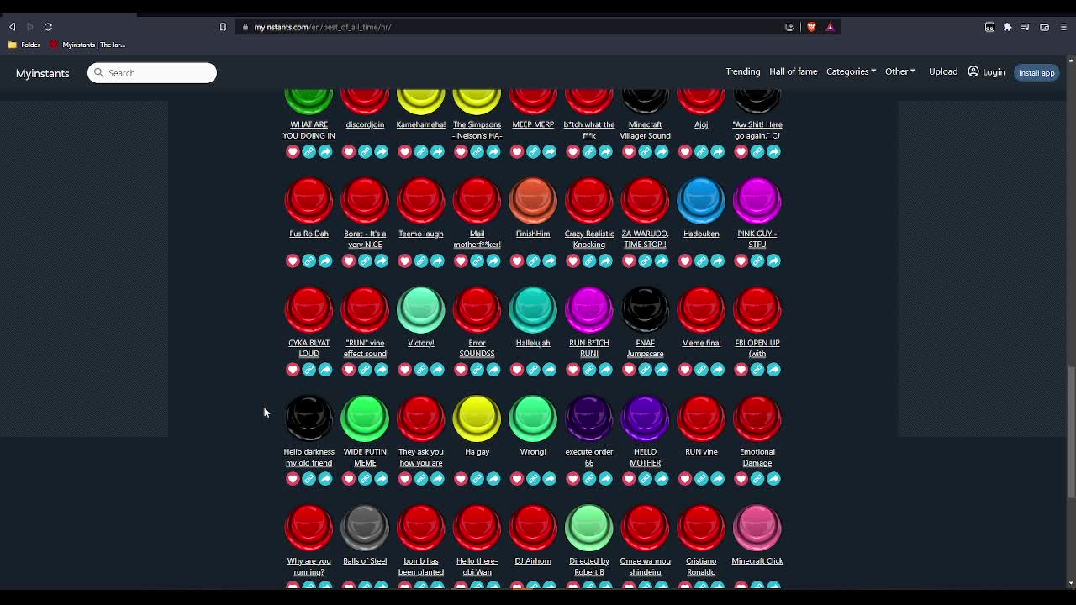The height and width of the screenshot is (605, 1076).
Task: Favorite the Fus Ro Dah sound
Action: pos(293,260)
